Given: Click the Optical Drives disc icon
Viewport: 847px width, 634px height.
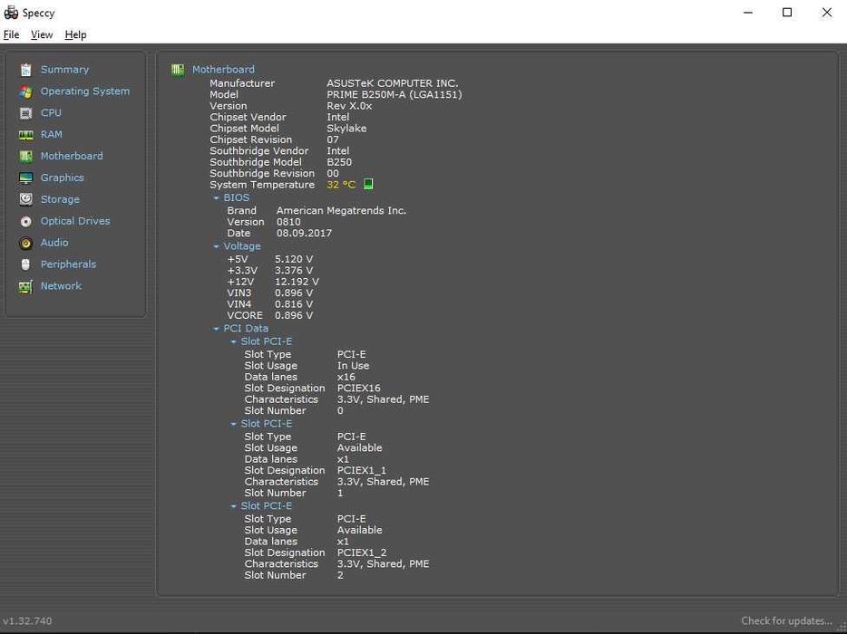Looking at the screenshot, I should tap(25, 221).
